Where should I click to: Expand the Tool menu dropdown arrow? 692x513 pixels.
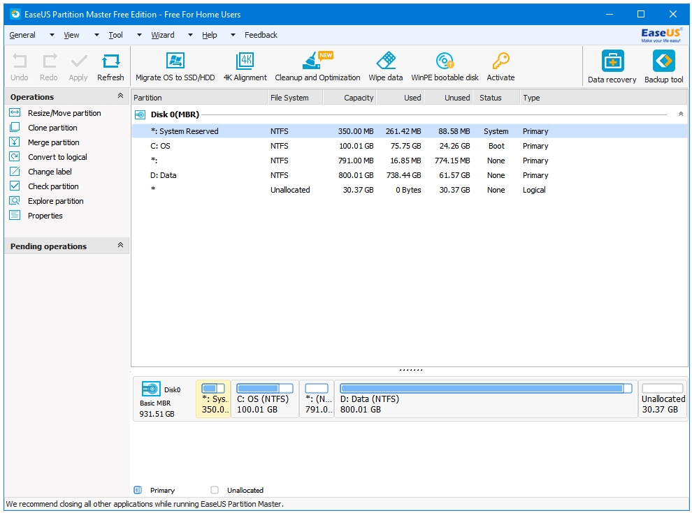139,35
